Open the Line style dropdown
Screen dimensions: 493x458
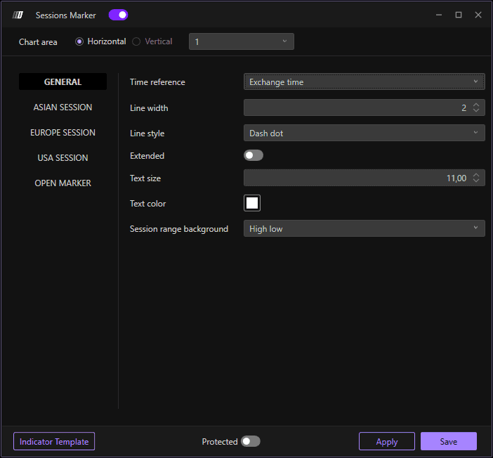(x=364, y=133)
